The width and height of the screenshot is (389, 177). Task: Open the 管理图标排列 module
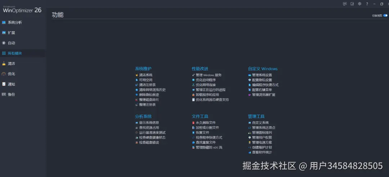(262, 133)
